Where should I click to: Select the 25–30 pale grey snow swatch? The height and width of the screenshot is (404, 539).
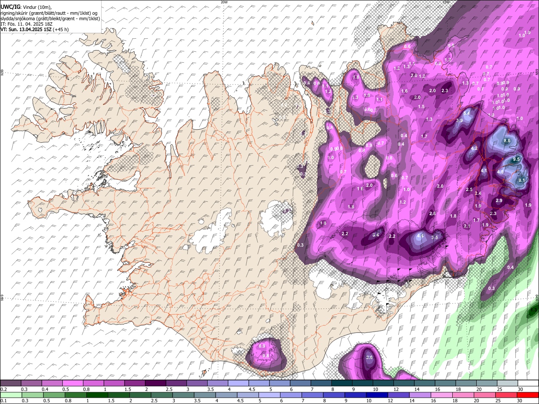[x=507, y=383]
